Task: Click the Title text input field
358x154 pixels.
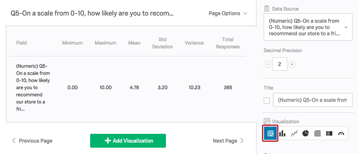Action: [x=313, y=100]
